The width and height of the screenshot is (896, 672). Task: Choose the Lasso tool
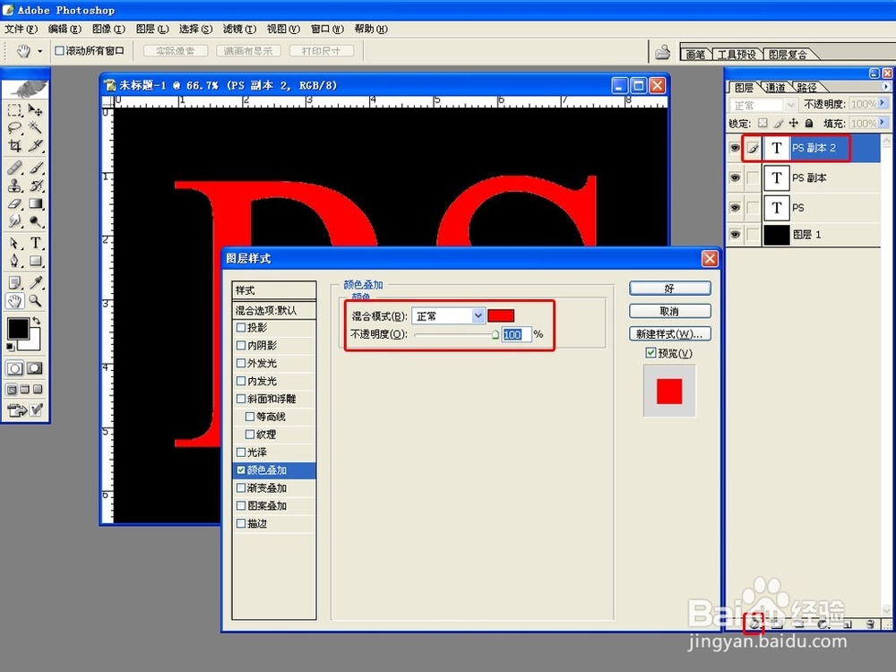13,127
